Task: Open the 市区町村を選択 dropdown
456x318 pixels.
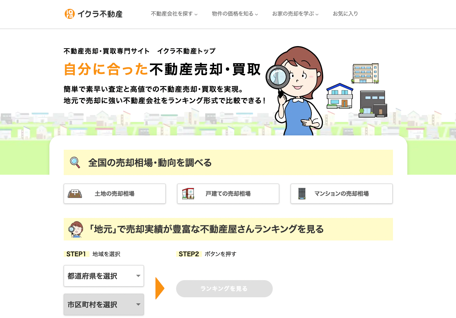Action: [104, 304]
